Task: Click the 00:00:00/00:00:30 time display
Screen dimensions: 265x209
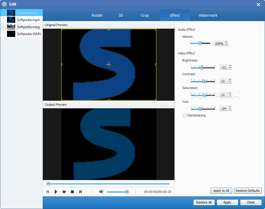Action: pyautogui.click(x=158, y=192)
